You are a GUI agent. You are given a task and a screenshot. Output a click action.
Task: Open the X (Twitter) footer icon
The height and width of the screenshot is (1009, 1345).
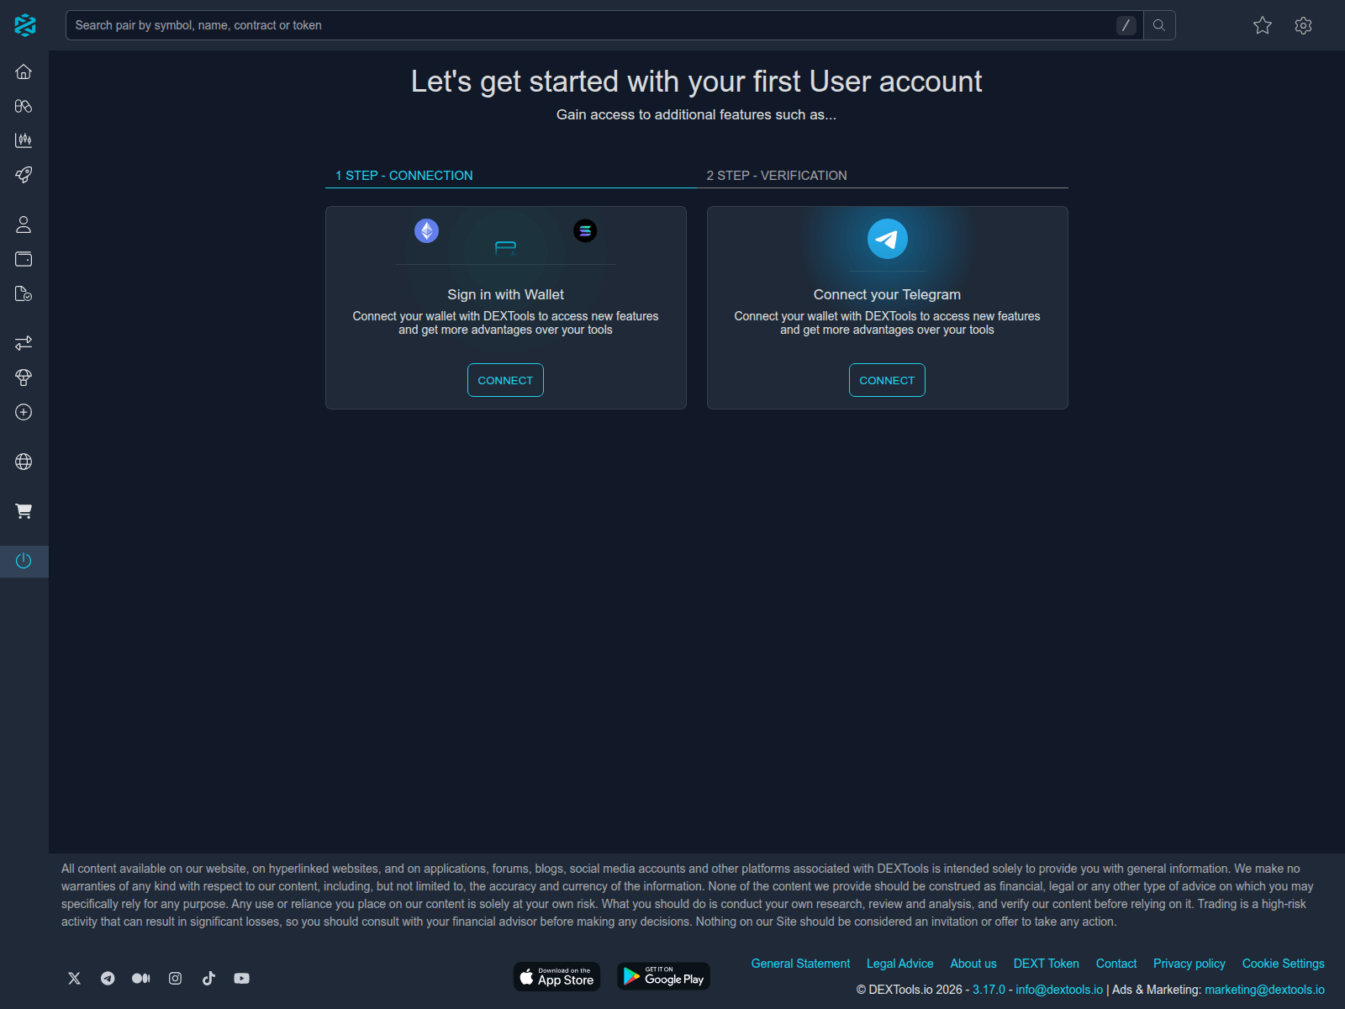coord(75,978)
